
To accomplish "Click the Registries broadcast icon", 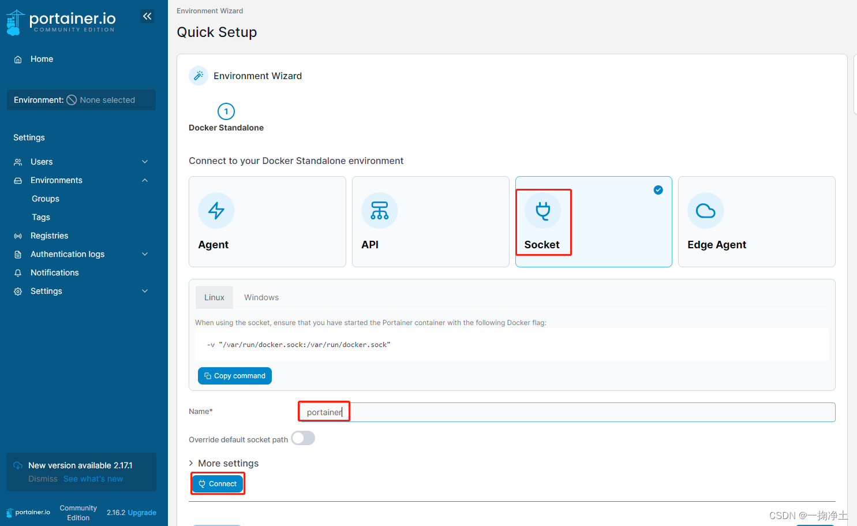I will 18,236.
